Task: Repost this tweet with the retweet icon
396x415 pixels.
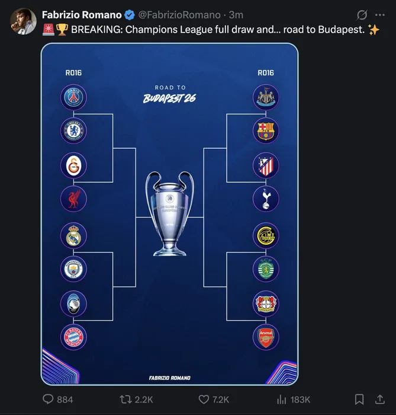Action: 125,399
